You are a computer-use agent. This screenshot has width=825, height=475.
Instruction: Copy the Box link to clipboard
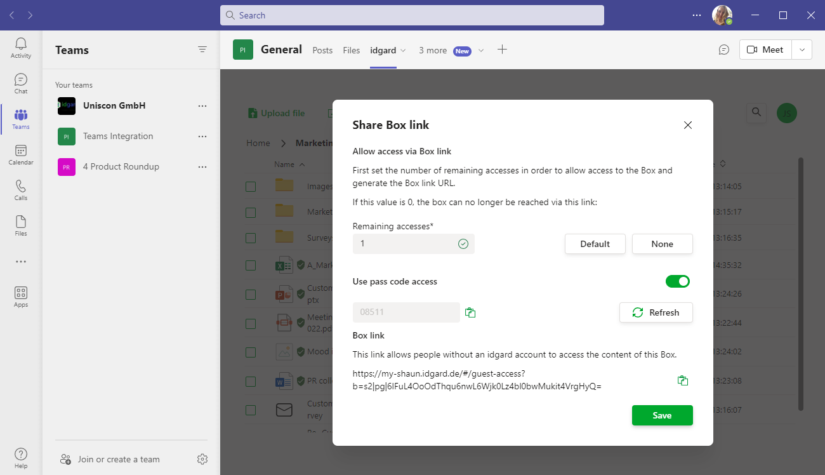[683, 380]
